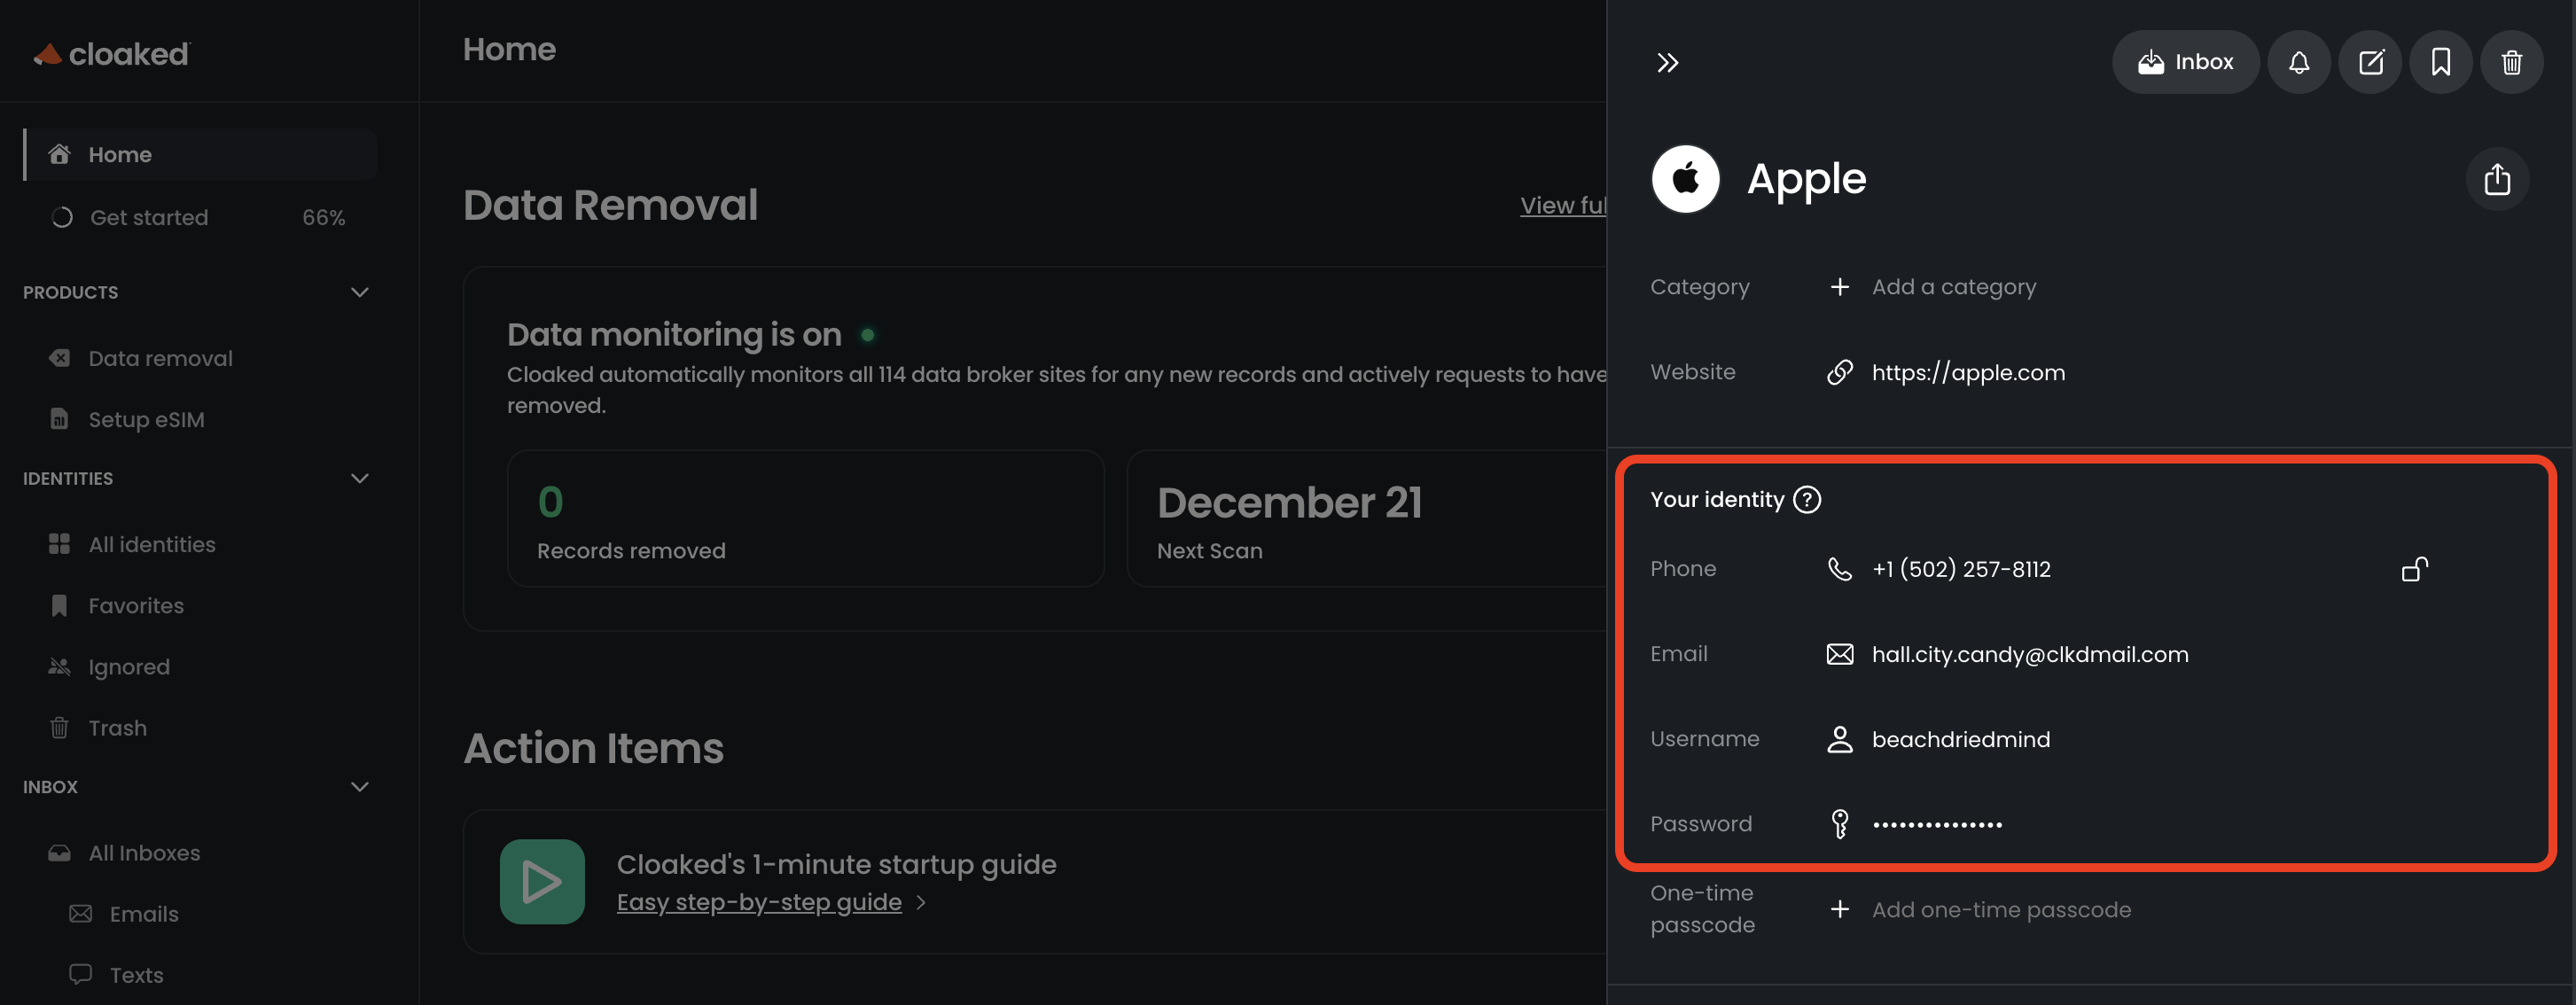Open the Easy step-by-step guide link
Viewport: 2576px width, 1005px height.
coord(759,902)
